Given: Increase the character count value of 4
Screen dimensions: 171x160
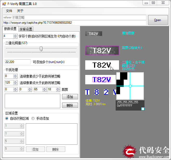Looking at the screenshot, I should point(15,35).
